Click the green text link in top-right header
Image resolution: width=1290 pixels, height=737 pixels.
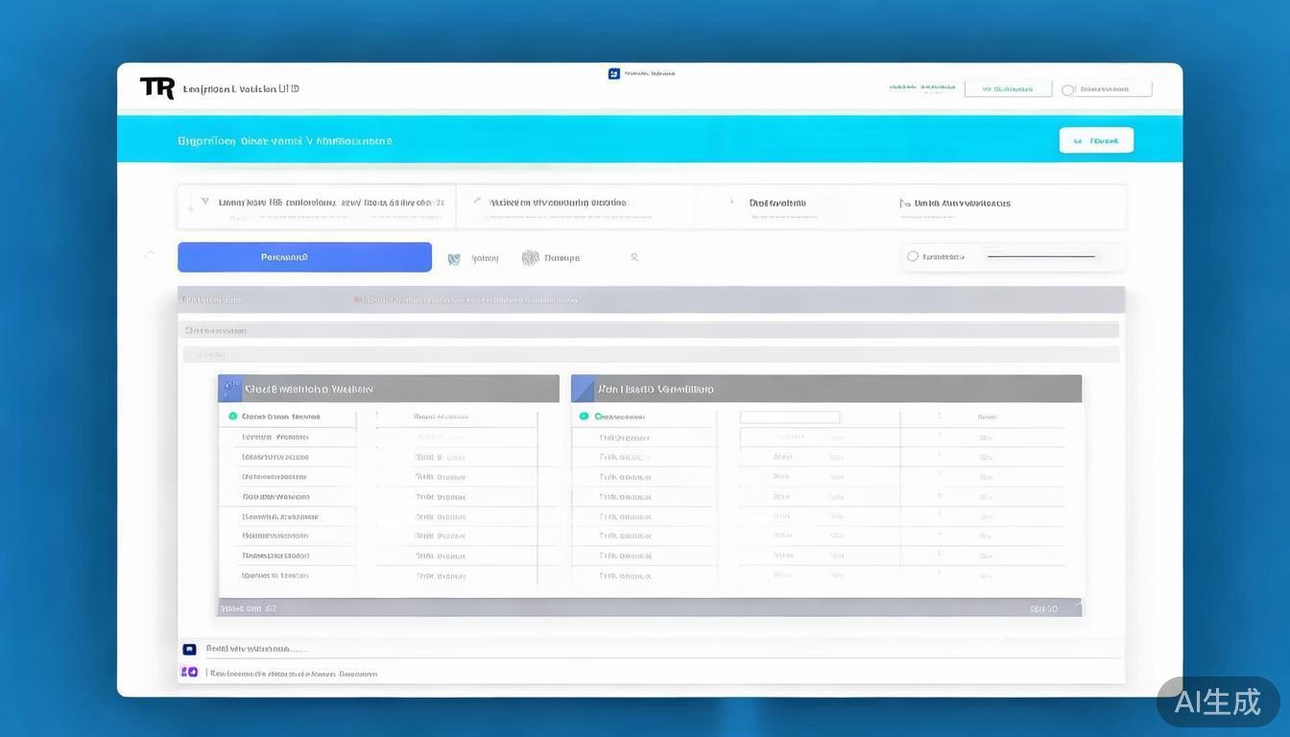[916, 88]
